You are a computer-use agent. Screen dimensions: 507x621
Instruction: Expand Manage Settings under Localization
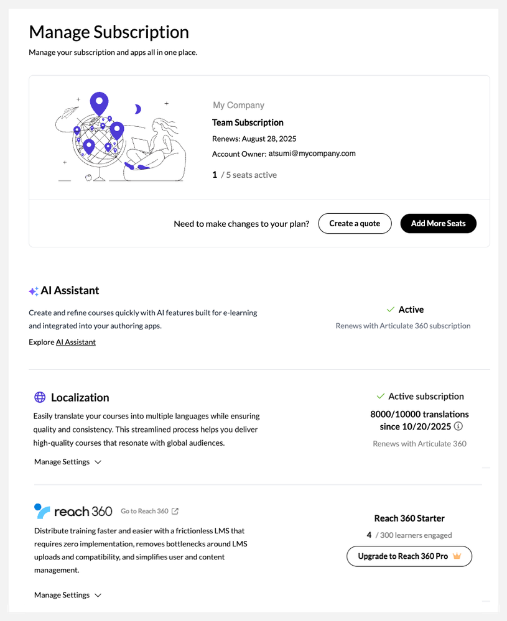click(67, 462)
